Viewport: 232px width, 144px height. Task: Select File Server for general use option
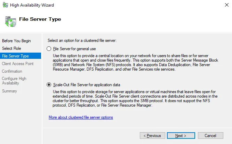49,49
